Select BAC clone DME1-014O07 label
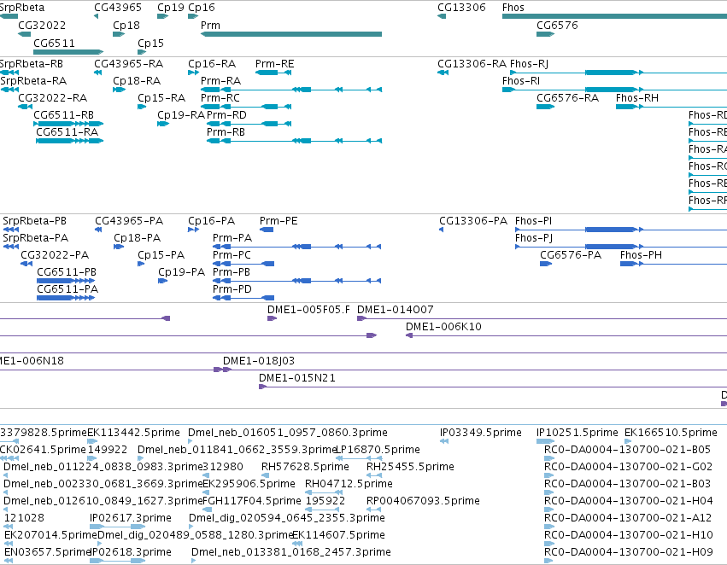Screen dimensions: 727x565 point(395,311)
